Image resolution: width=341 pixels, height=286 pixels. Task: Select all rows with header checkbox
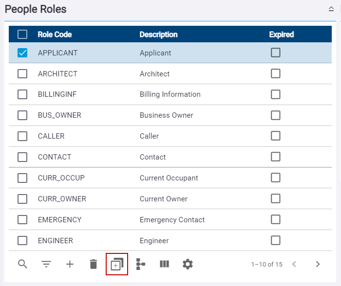point(22,35)
